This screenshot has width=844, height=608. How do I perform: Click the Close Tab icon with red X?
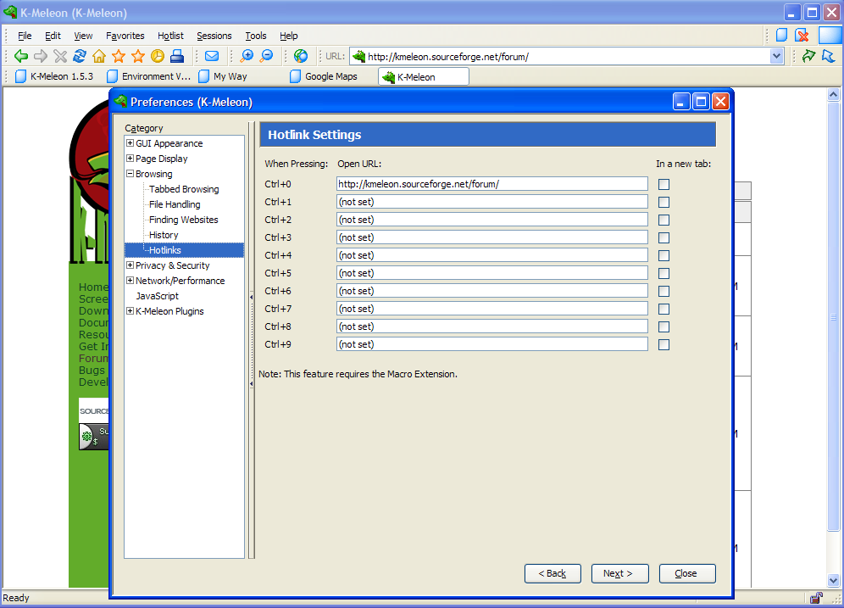pos(801,36)
